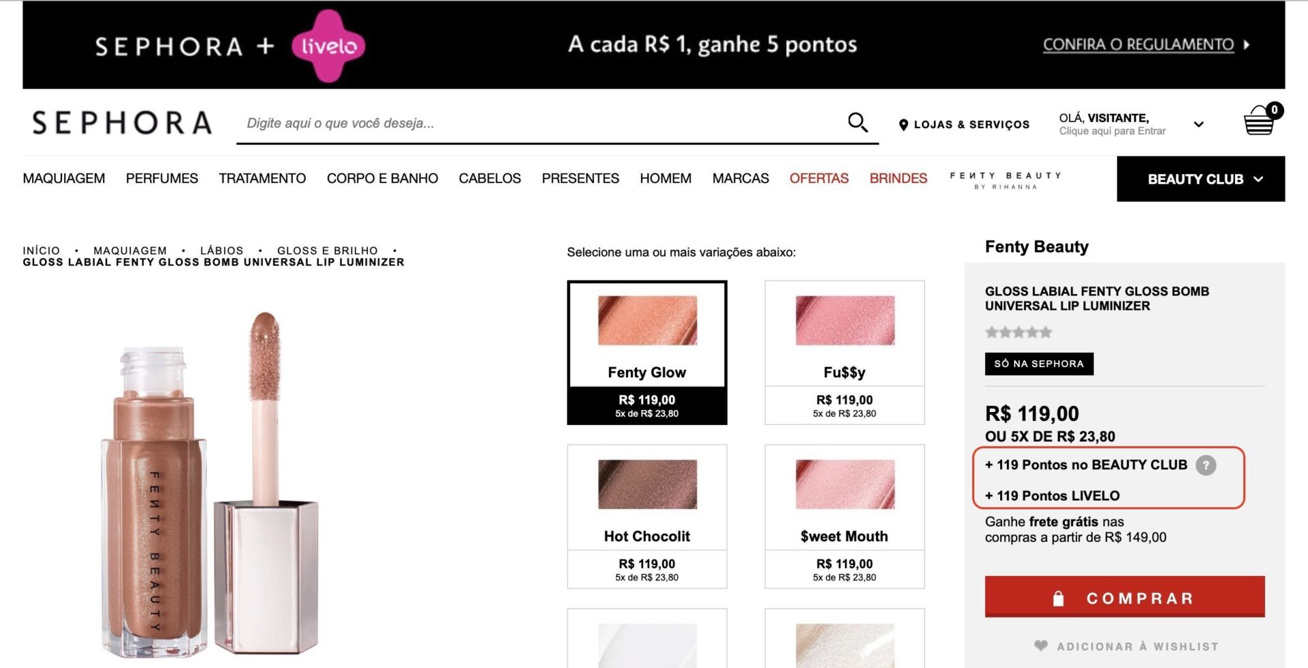Image resolution: width=1308 pixels, height=668 pixels.
Task: Click the product star rating
Action: point(1018,332)
